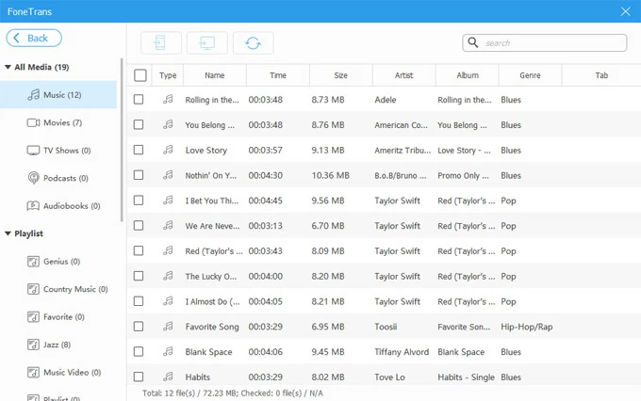The height and width of the screenshot is (401, 641).
Task: Open the Movies (7) category
Action: pos(62,122)
